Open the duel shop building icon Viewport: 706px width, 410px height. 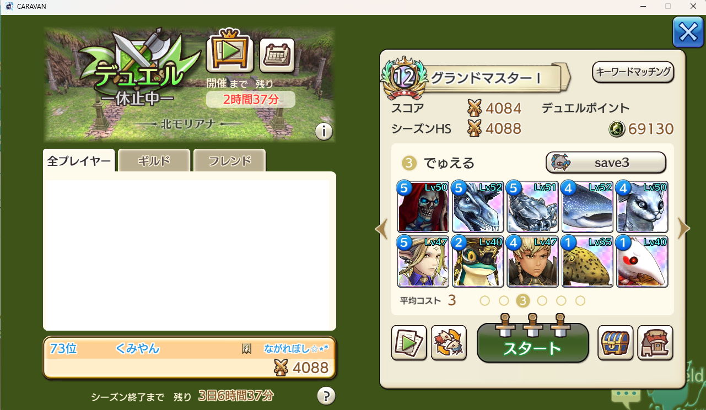click(x=655, y=343)
